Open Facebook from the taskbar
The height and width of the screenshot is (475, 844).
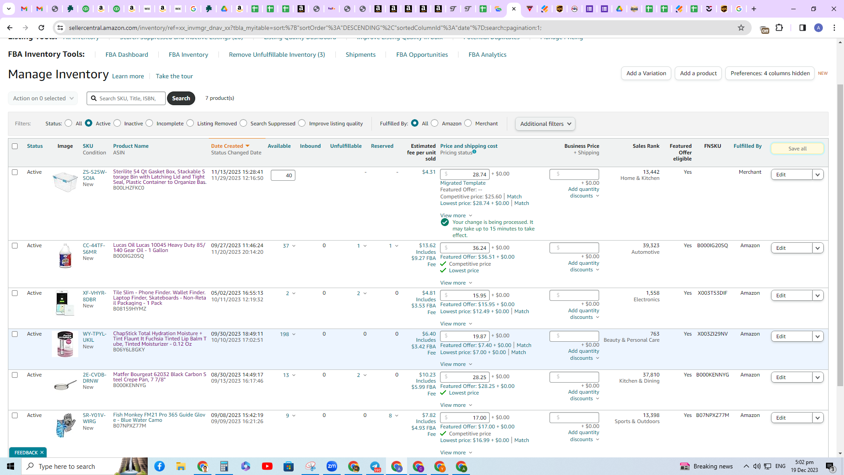click(160, 466)
